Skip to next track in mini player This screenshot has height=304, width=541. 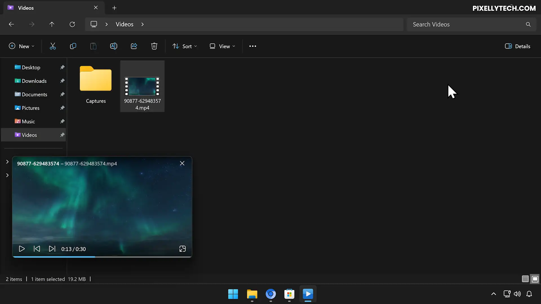pos(52,249)
